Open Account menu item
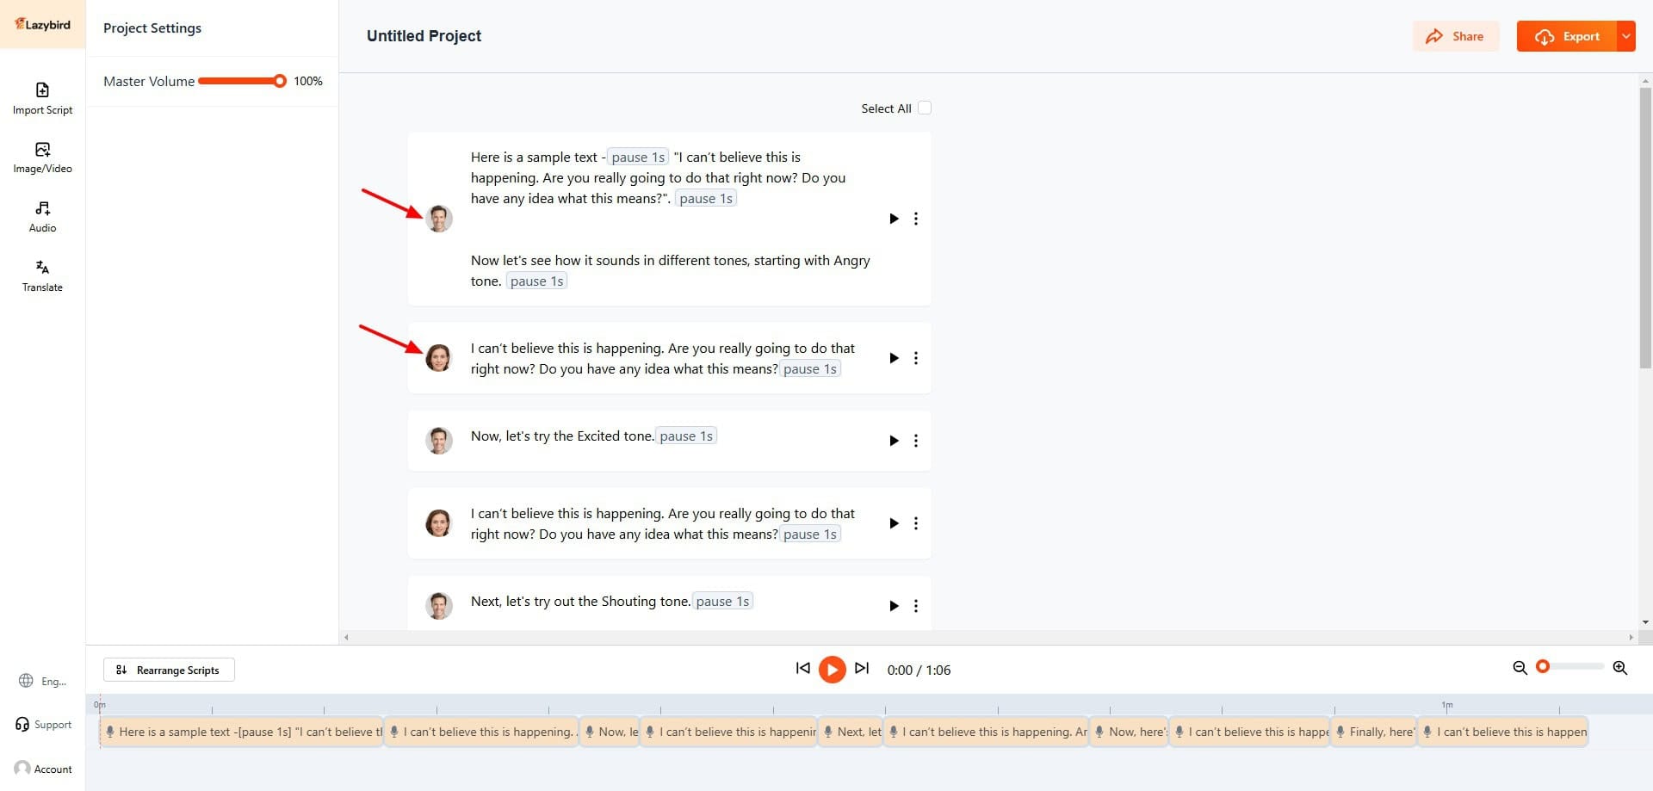The width and height of the screenshot is (1653, 791). point(43,769)
